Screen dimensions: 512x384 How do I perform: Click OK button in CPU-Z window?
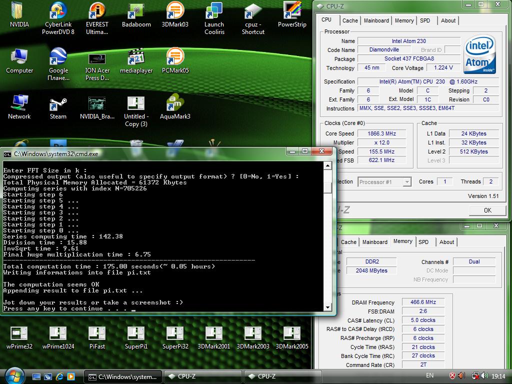[487, 210]
